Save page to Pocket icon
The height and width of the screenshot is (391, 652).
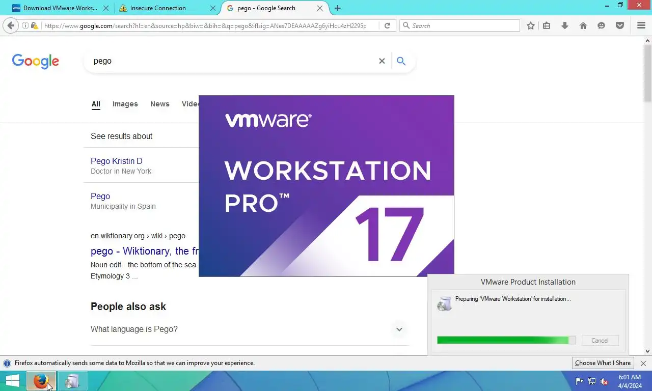tap(620, 25)
